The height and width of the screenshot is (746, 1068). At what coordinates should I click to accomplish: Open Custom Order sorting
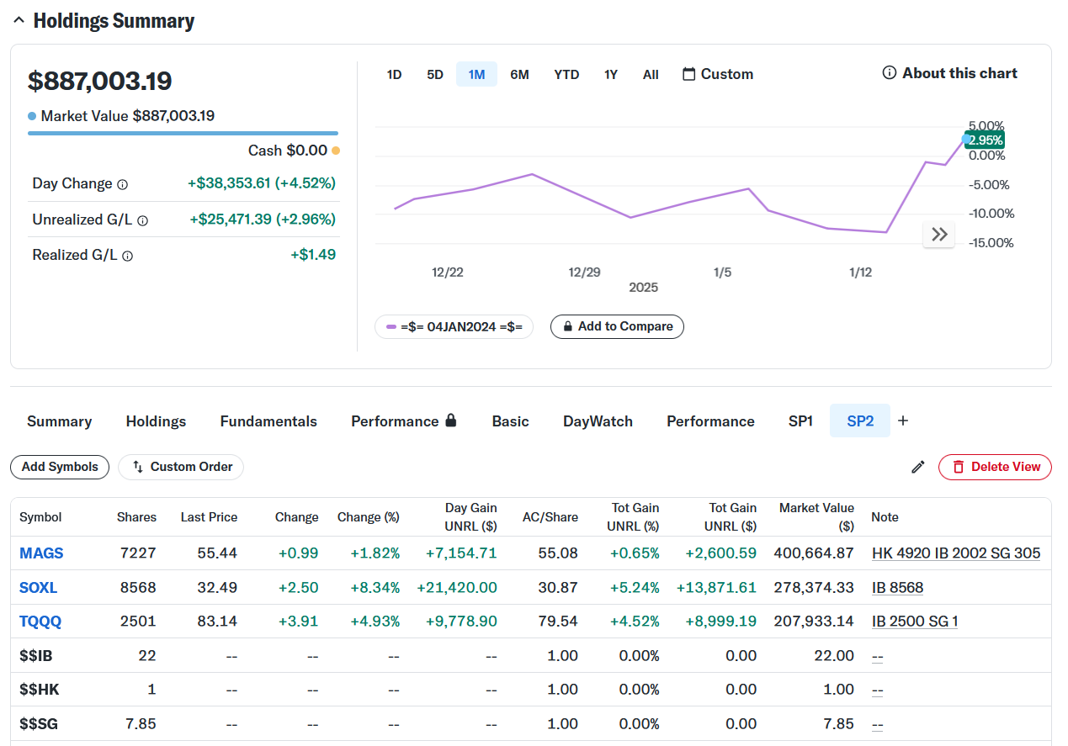181,467
